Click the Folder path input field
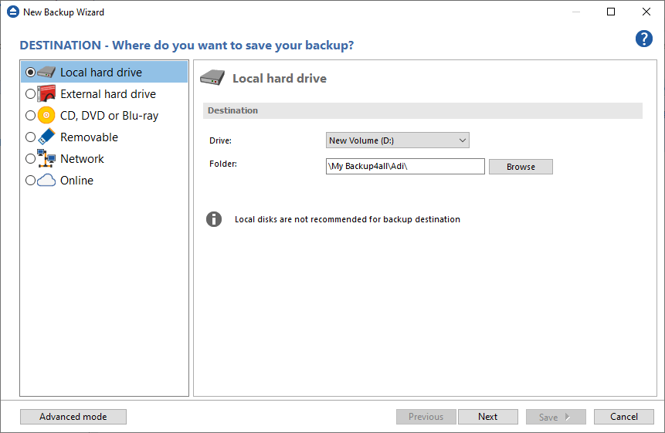The height and width of the screenshot is (433, 665). click(x=405, y=167)
